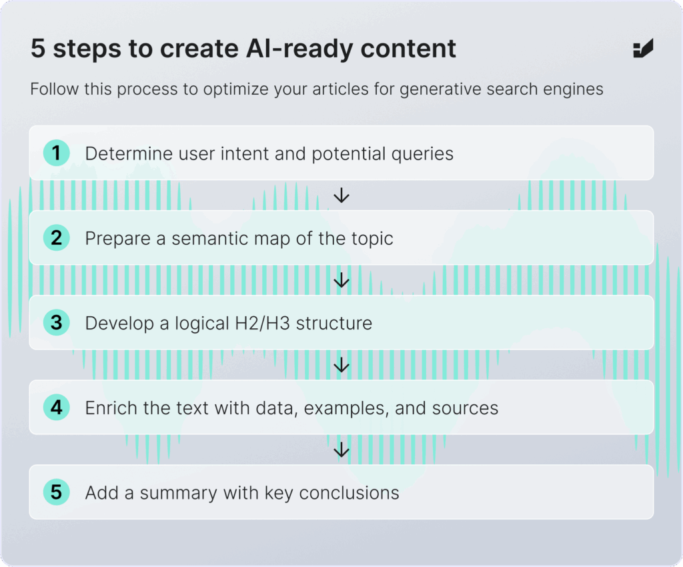
Task: Click the arrow between steps 2 and 3
Action: [341, 280]
